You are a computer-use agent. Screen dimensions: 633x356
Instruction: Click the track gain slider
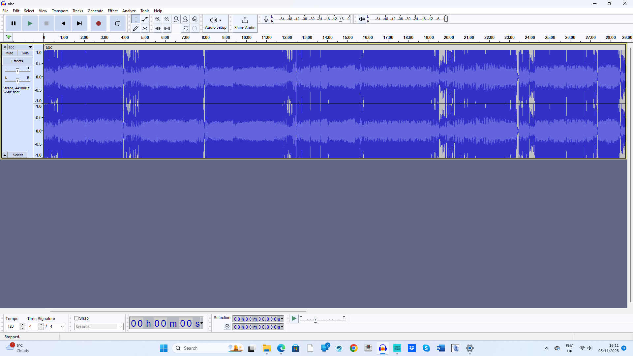pos(17,71)
